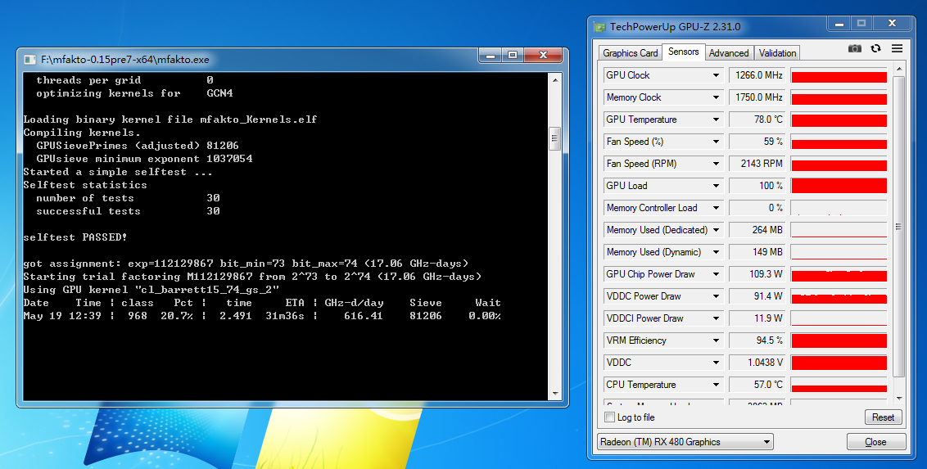
Task: Click the GPU-Z title bar app icon
Action: click(600, 26)
